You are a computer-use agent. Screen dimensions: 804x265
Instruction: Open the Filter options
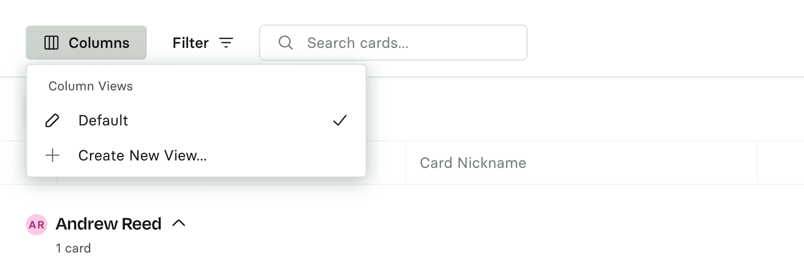click(x=203, y=43)
